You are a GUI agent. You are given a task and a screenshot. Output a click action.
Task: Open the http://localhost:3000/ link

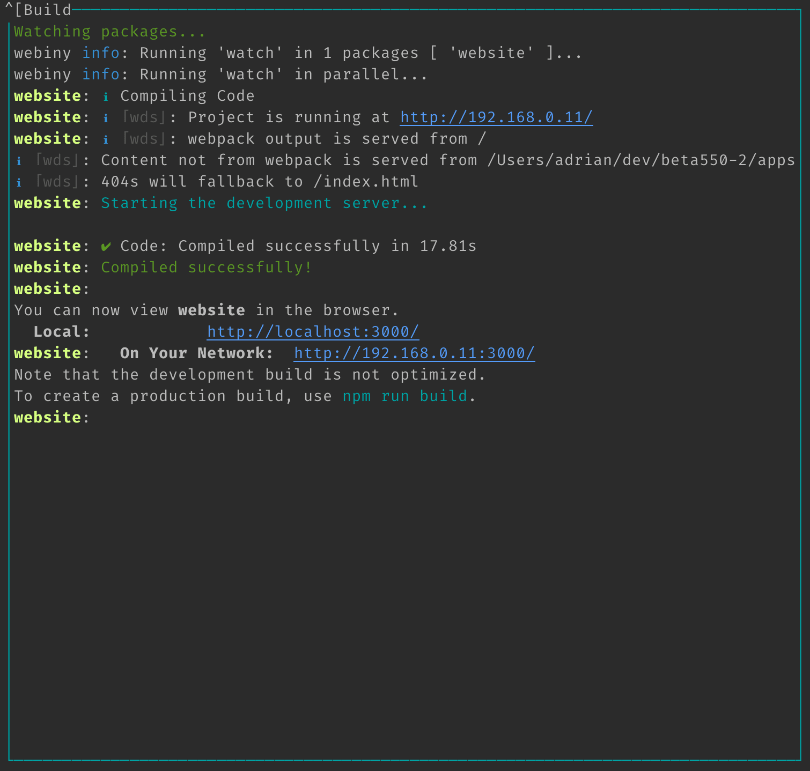313,332
